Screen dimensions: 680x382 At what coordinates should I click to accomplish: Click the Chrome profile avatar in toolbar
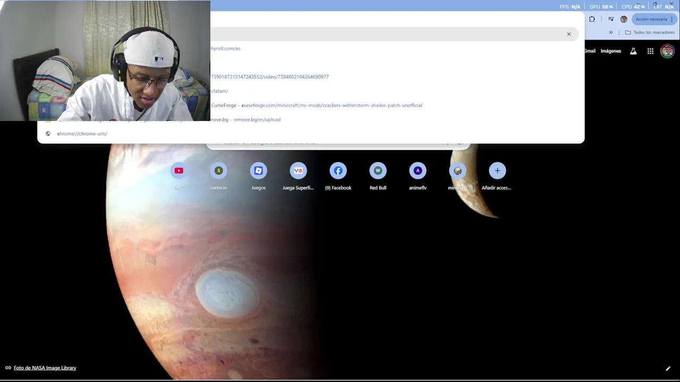pyautogui.click(x=624, y=19)
